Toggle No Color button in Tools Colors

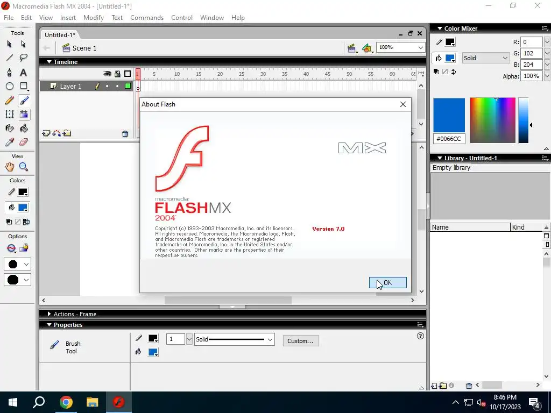point(18,222)
